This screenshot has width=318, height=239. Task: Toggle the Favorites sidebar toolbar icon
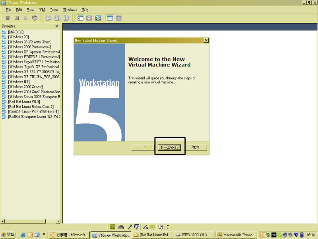coord(80,18)
